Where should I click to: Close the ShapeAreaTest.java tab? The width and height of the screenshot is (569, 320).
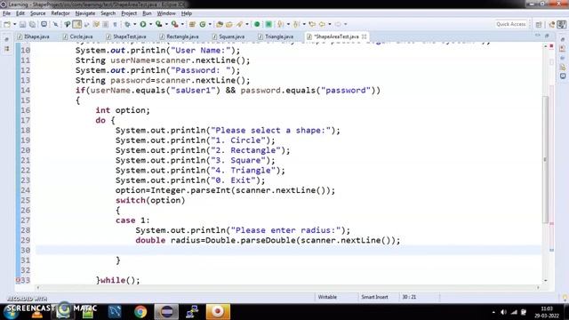(364, 36)
